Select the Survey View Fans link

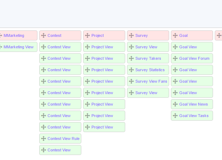[151, 81]
